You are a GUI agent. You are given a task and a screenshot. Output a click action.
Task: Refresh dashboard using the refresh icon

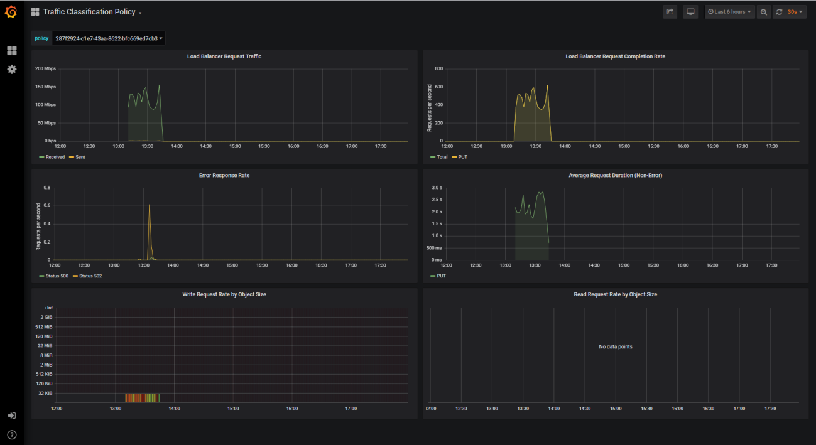780,12
